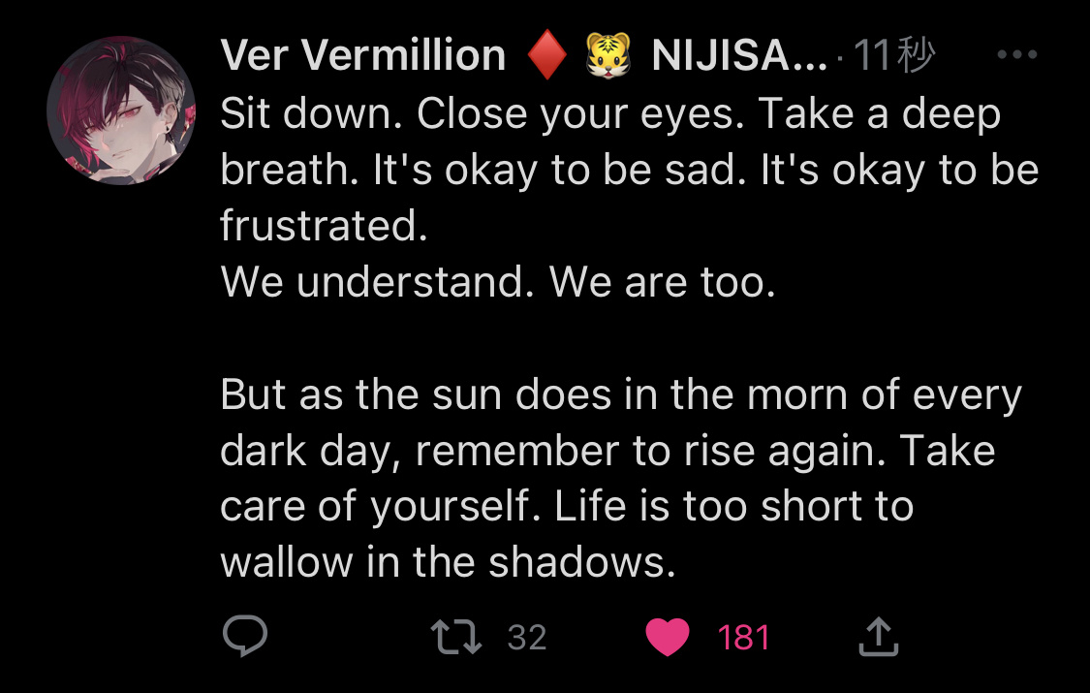The image size is (1090, 693).
Task: Open the share upload icon
Action: [x=879, y=636]
